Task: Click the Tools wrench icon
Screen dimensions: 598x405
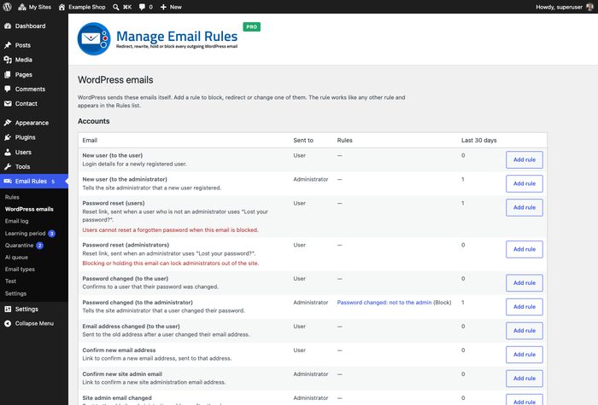Action: (x=8, y=166)
